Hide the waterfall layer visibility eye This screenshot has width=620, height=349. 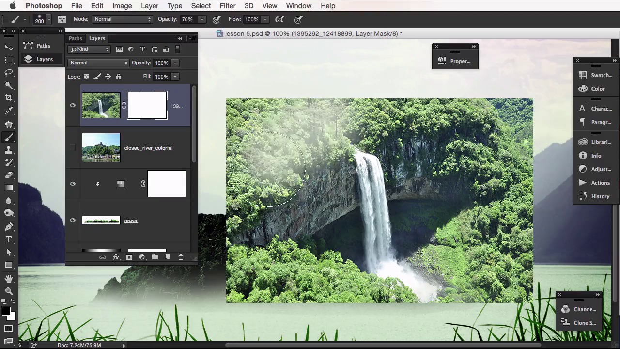(x=73, y=105)
